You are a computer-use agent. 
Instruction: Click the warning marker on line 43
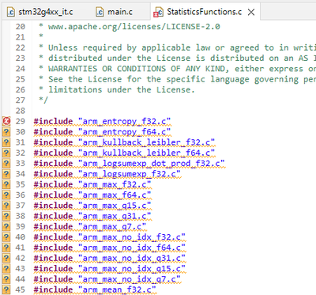6,268
